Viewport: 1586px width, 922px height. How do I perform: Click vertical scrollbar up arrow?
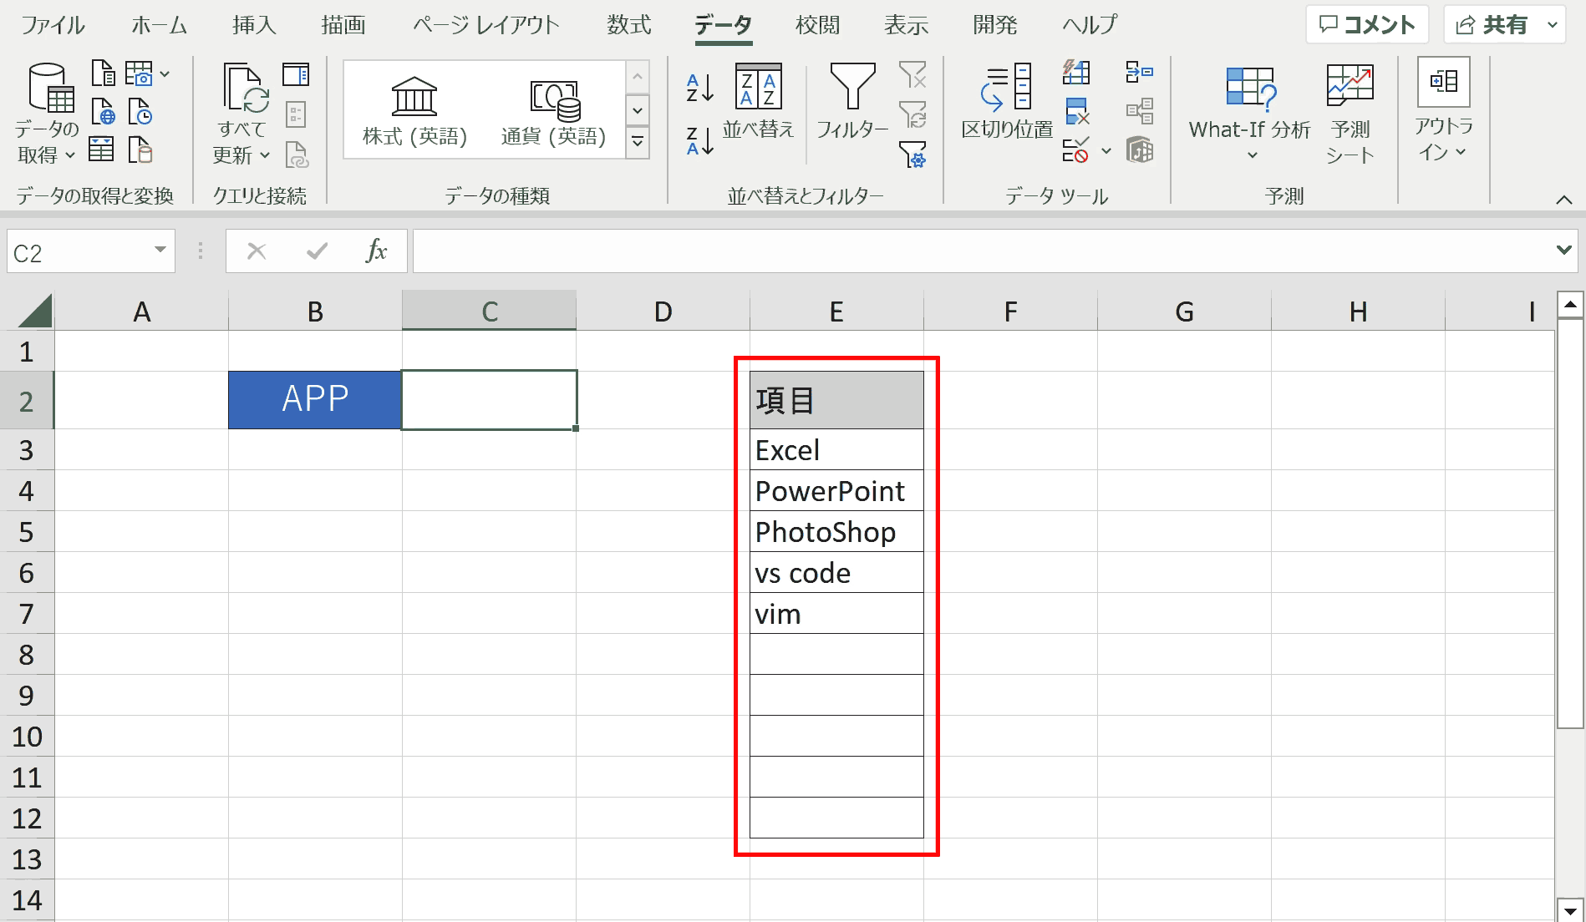click(1570, 304)
